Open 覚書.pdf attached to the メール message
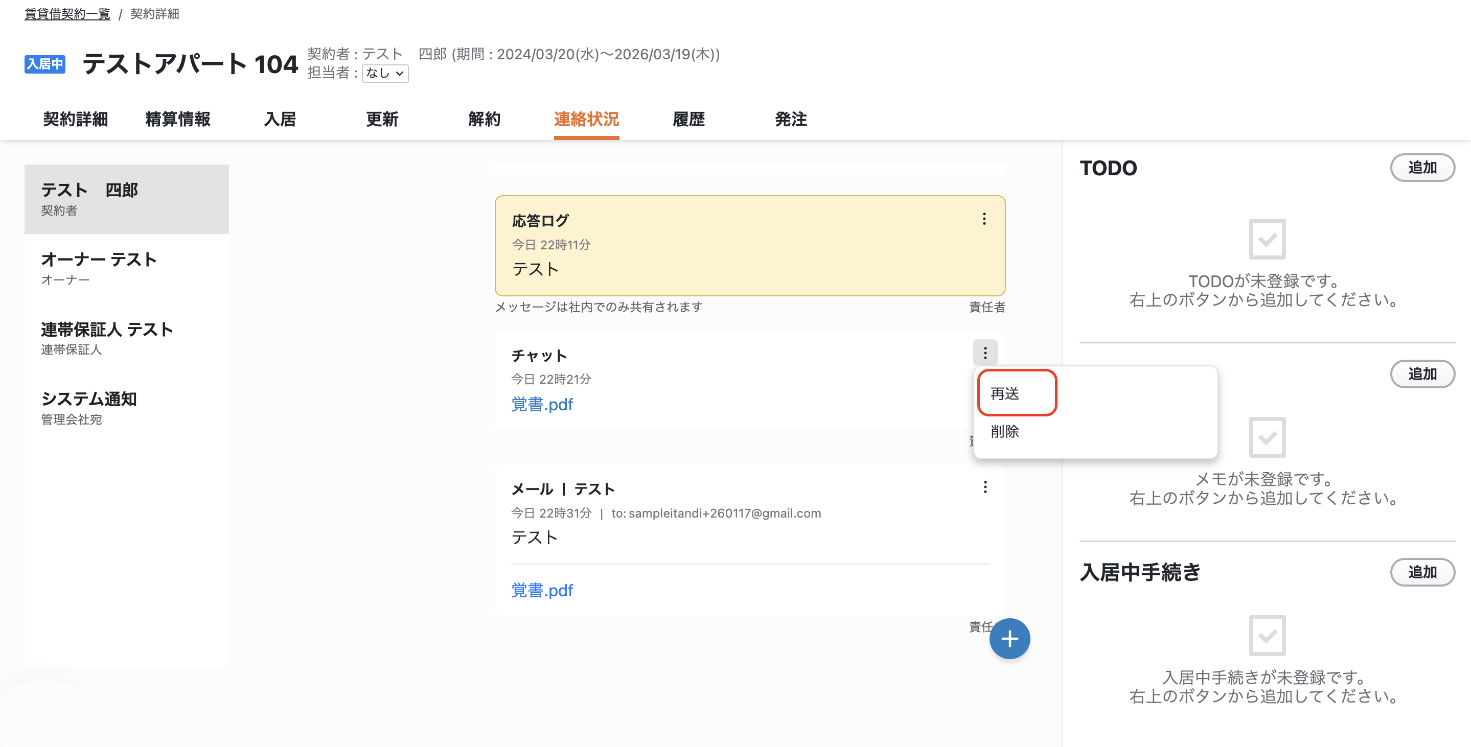 (542, 590)
